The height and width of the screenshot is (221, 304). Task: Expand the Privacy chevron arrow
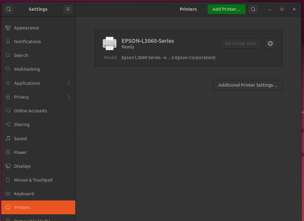(69, 97)
